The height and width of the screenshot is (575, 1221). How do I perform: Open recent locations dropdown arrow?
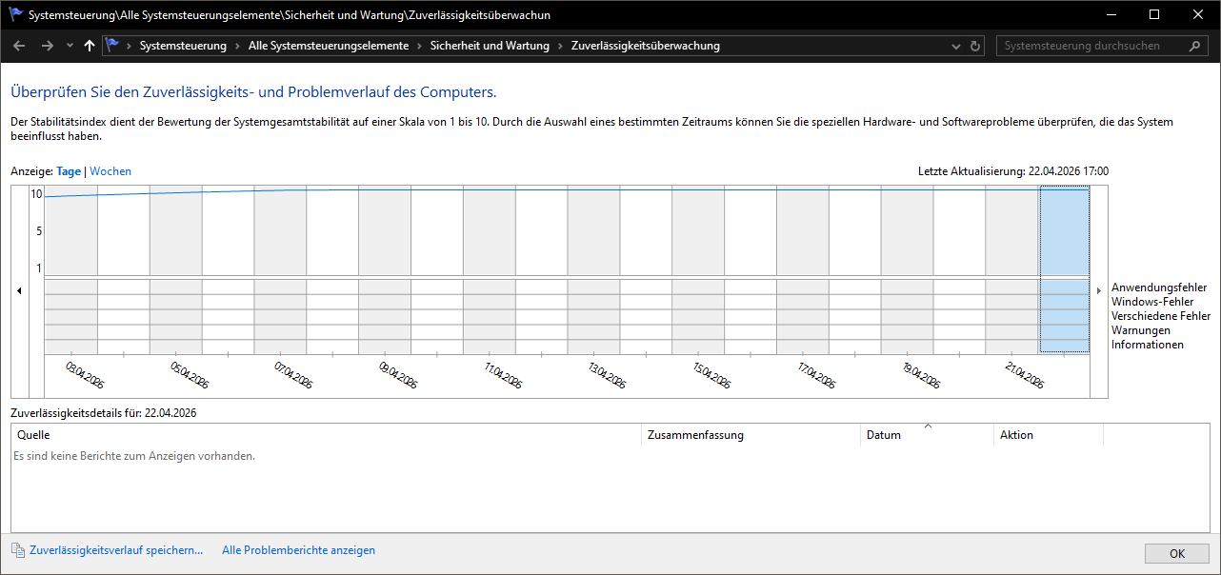pyautogui.click(x=70, y=46)
